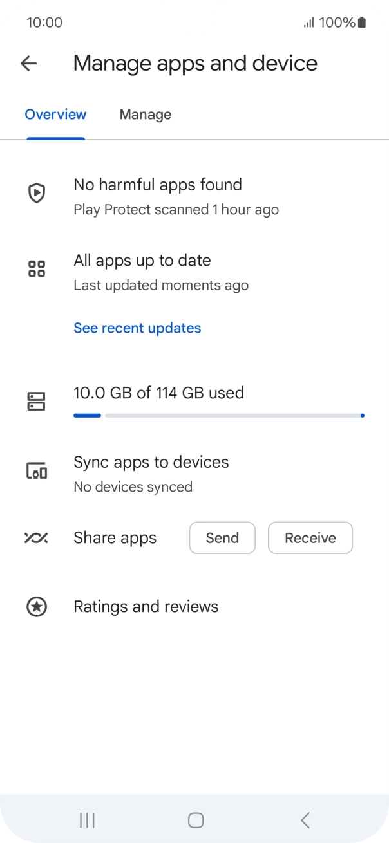The height and width of the screenshot is (843, 389).
Task: Tap the Play Protect shield icon
Action: point(37,193)
